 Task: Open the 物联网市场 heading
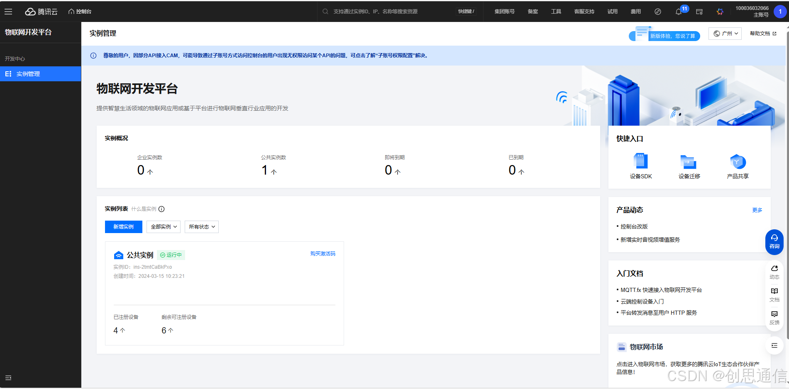[x=646, y=347]
